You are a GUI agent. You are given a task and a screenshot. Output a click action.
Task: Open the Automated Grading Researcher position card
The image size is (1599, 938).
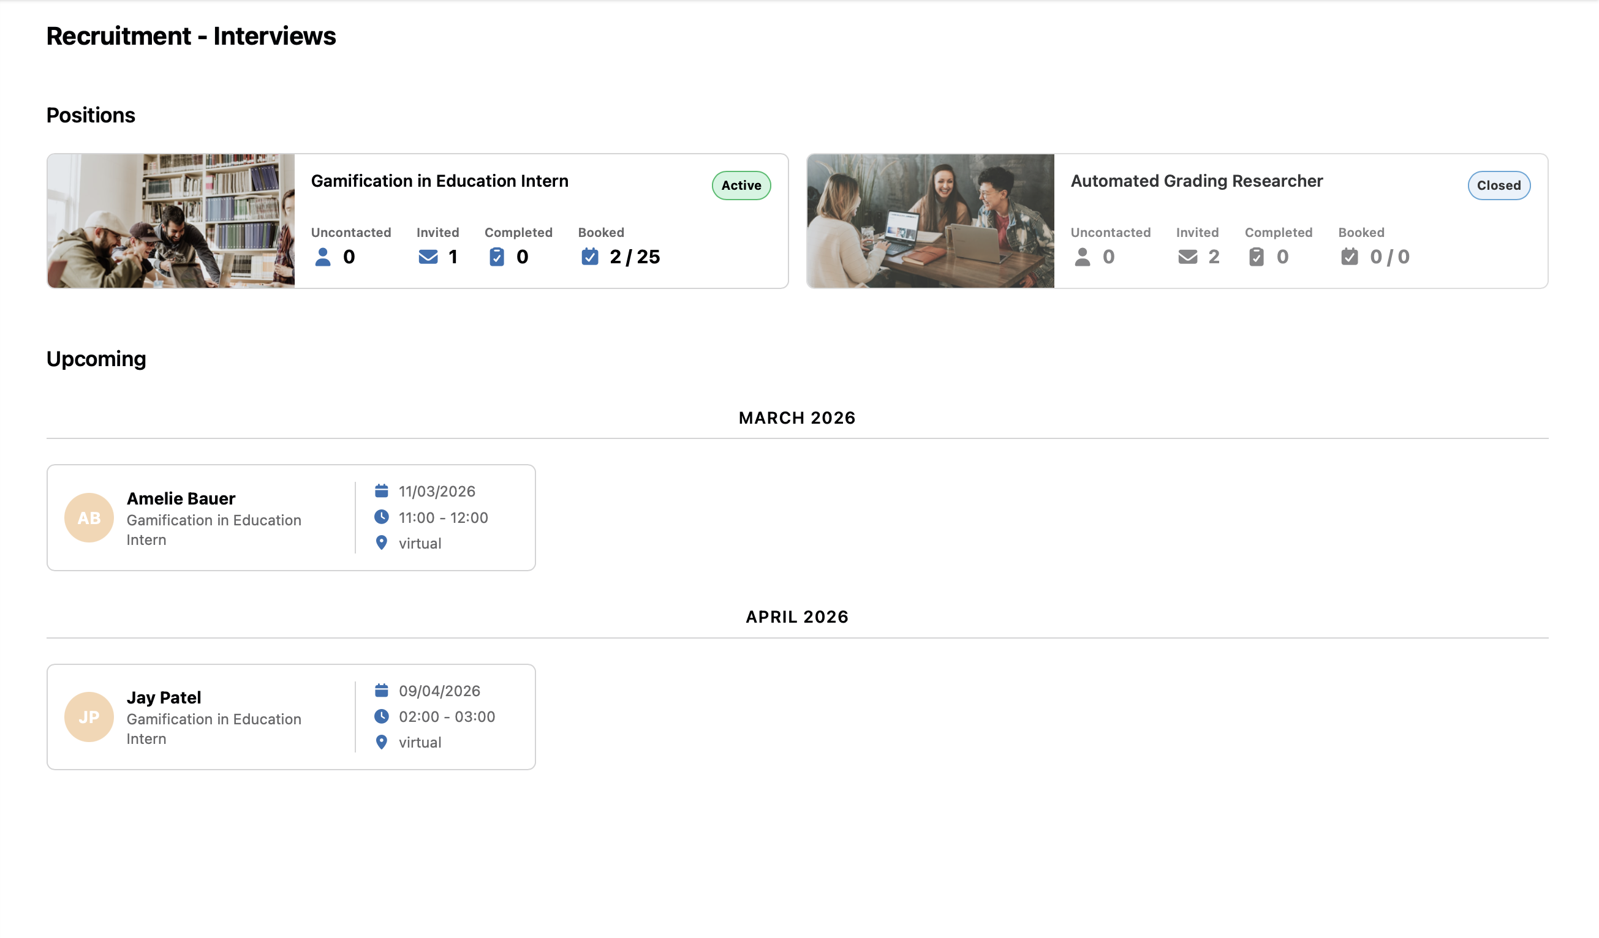click(1196, 180)
